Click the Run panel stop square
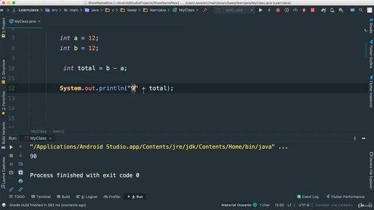Image resolution: width=374 pixels, height=210 pixels. (x=11, y=156)
